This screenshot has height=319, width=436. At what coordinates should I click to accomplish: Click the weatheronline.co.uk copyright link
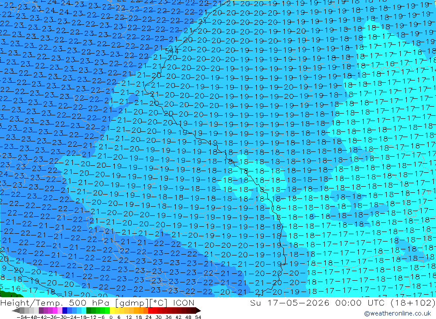click(397, 313)
